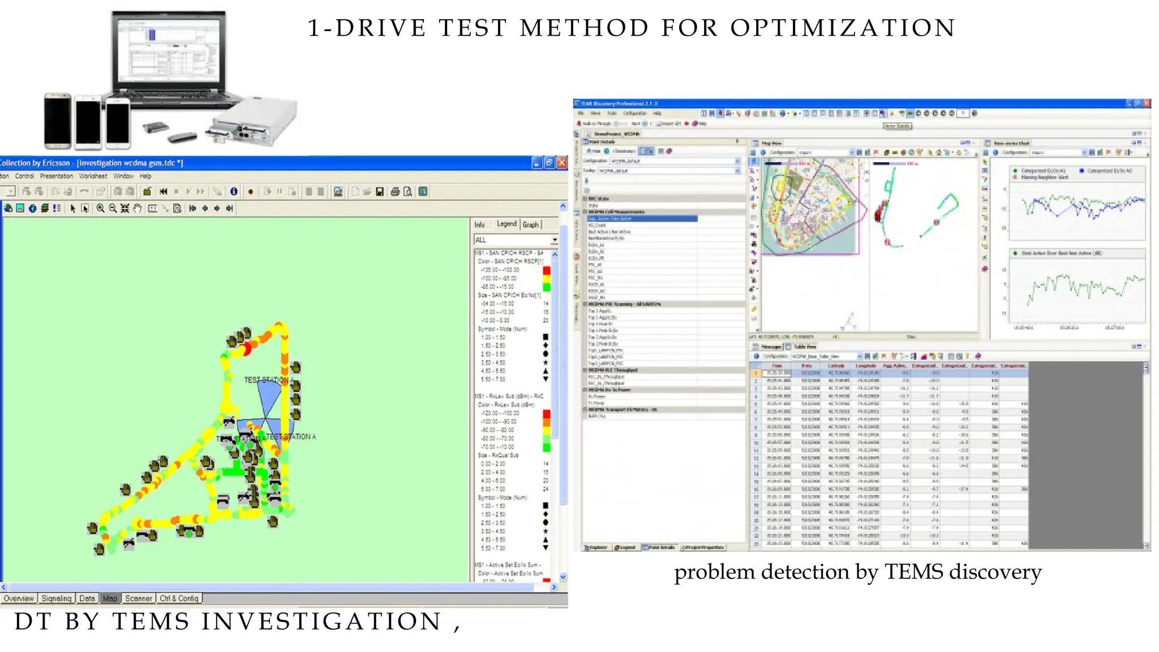1159x652 pixels.
Task: Open the toolbar dropdown at far left
Action: coord(10,192)
